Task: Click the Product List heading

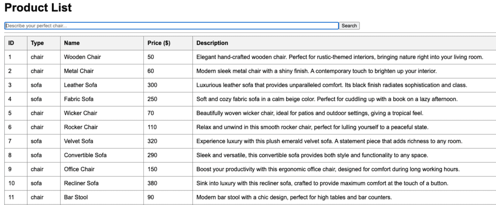Action: point(38,8)
